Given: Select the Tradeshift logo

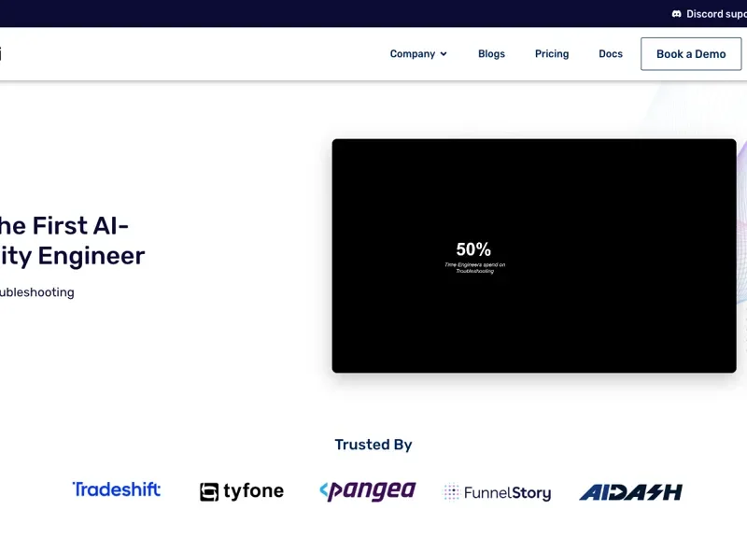Looking at the screenshot, I should coord(117,489).
